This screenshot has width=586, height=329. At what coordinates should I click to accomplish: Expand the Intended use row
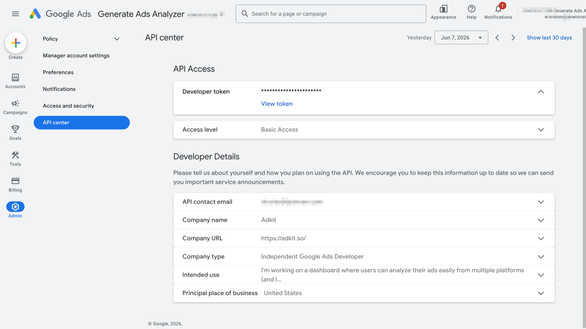[x=541, y=275]
